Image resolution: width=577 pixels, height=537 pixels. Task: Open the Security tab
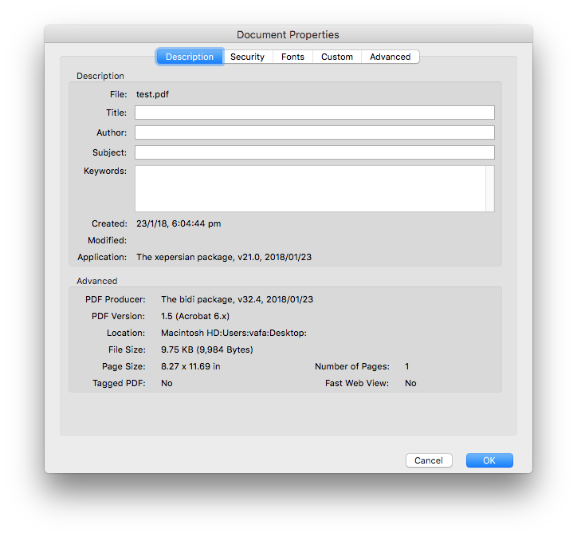click(247, 57)
